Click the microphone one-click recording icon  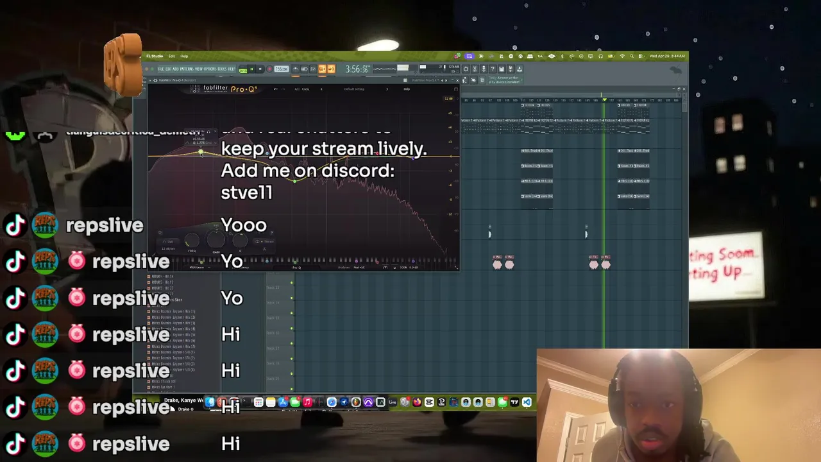(484, 69)
